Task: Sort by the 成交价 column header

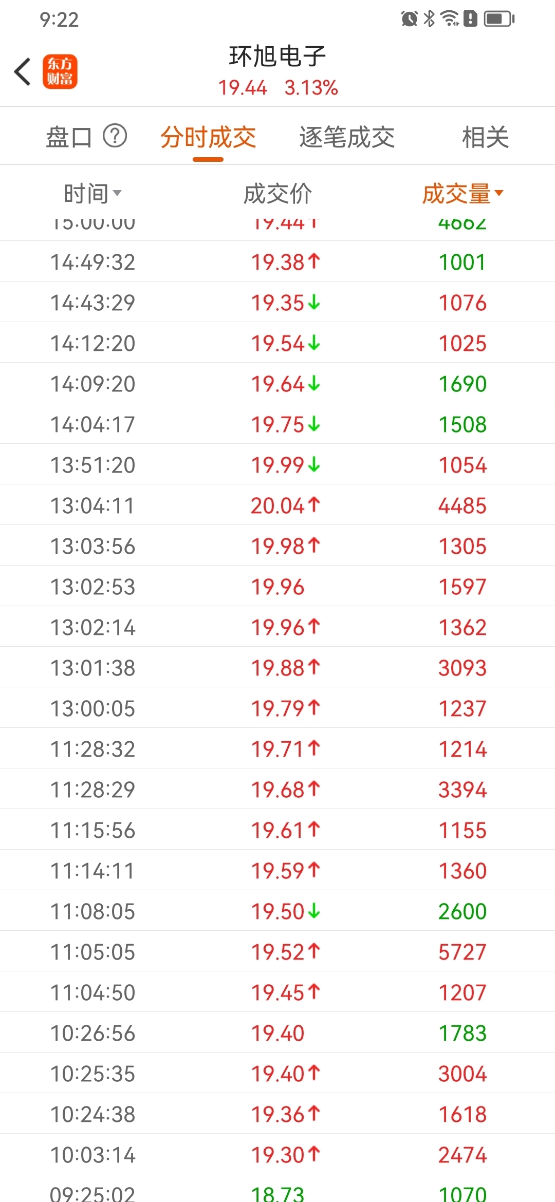Action: (277, 194)
